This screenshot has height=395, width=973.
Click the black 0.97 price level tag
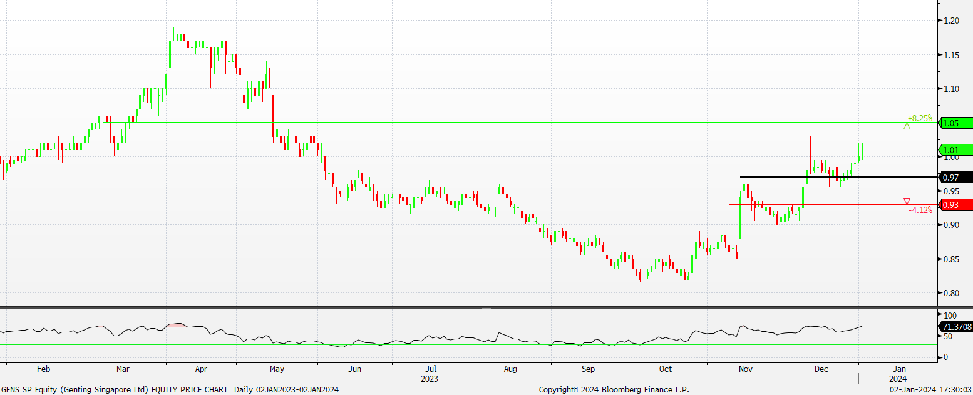click(x=955, y=177)
